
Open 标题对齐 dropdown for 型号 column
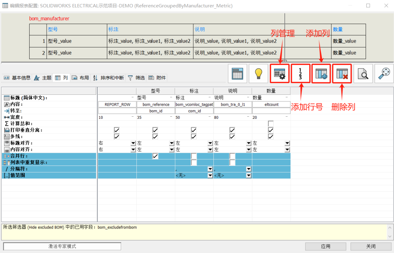coord(171,143)
